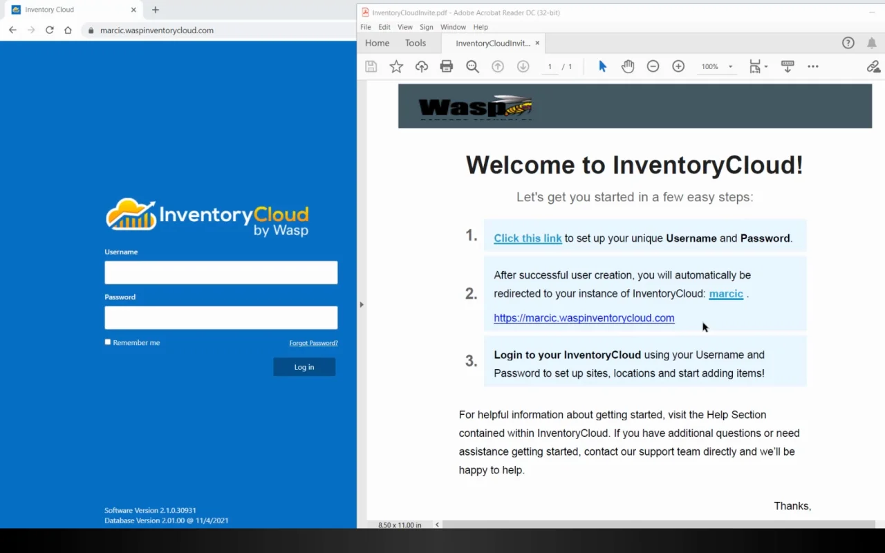Open the 'Click this link' hyperlink
Image resolution: width=885 pixels, height=553 pixels.
coord(528,238)
